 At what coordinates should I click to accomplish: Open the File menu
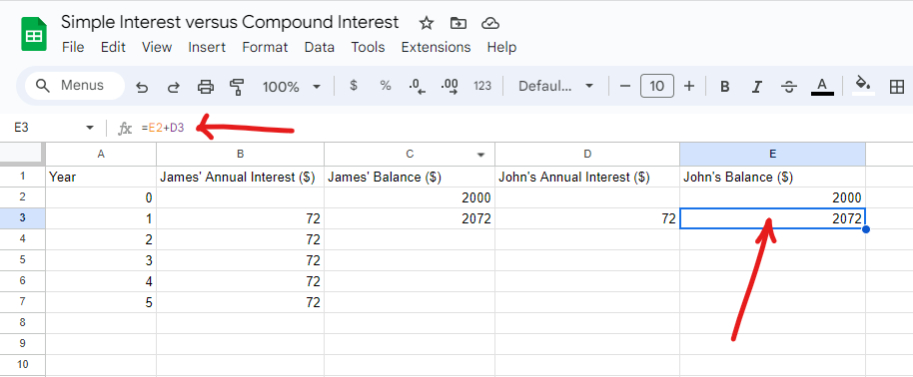(73, 48)
